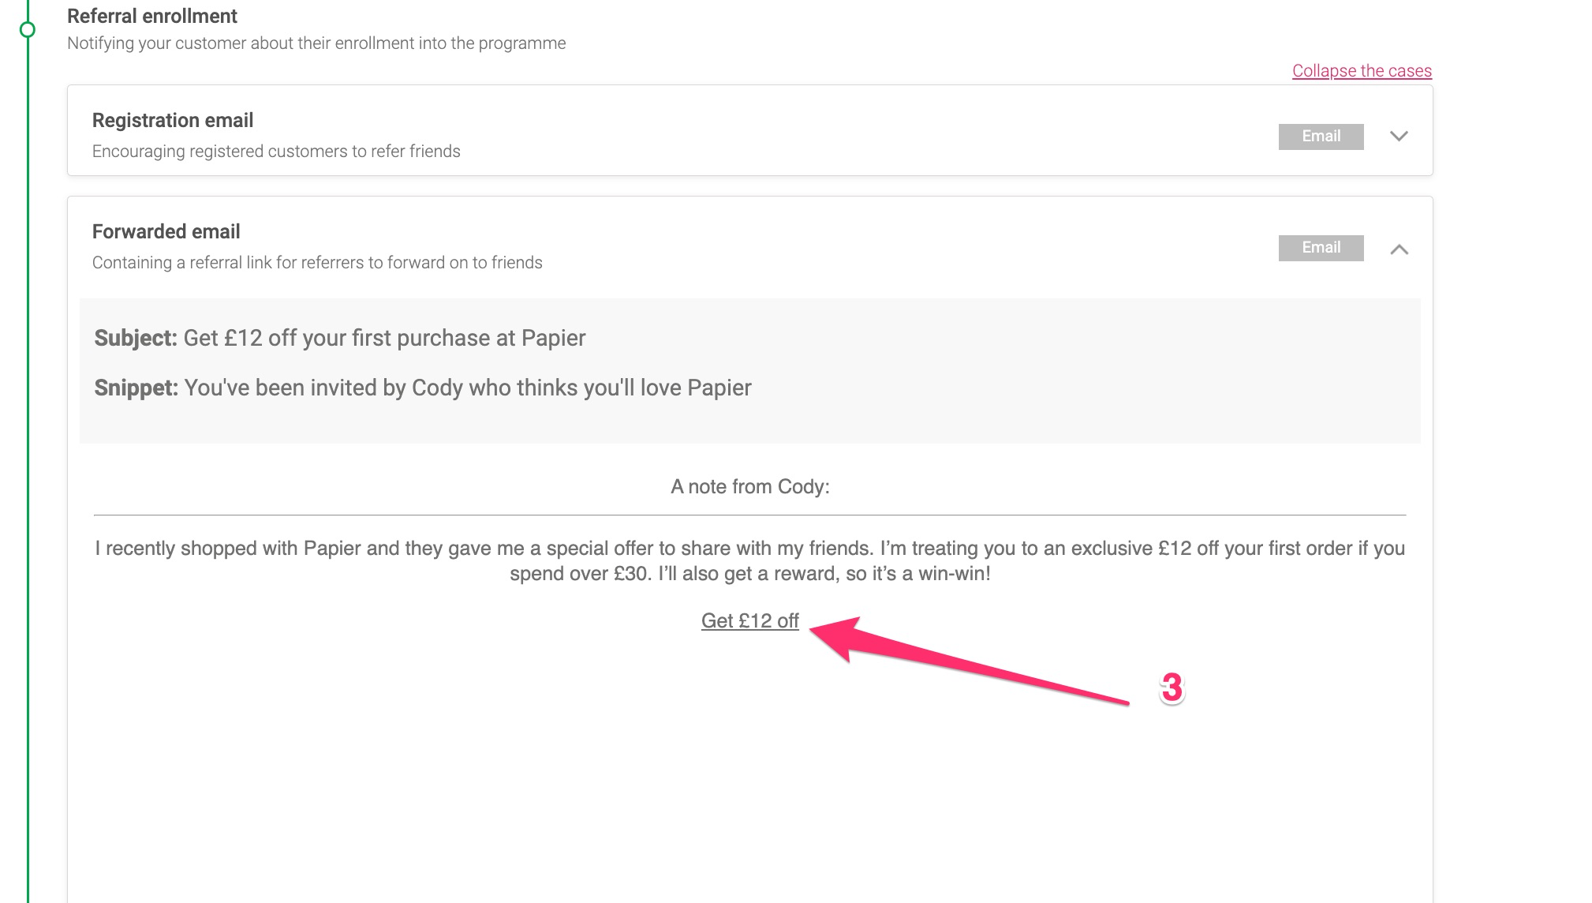Click the Email badge on Registration email
This screenshot has height=903, width=1592.
click(1321, 136)
